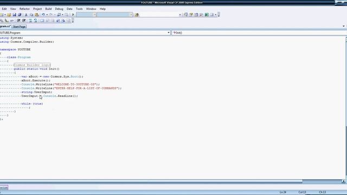
Task: Click the Paste clipboard icon
Action: [x=37, y=15]
